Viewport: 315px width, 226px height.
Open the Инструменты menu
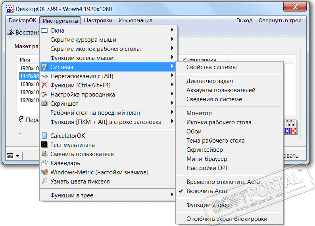point(60,21)
